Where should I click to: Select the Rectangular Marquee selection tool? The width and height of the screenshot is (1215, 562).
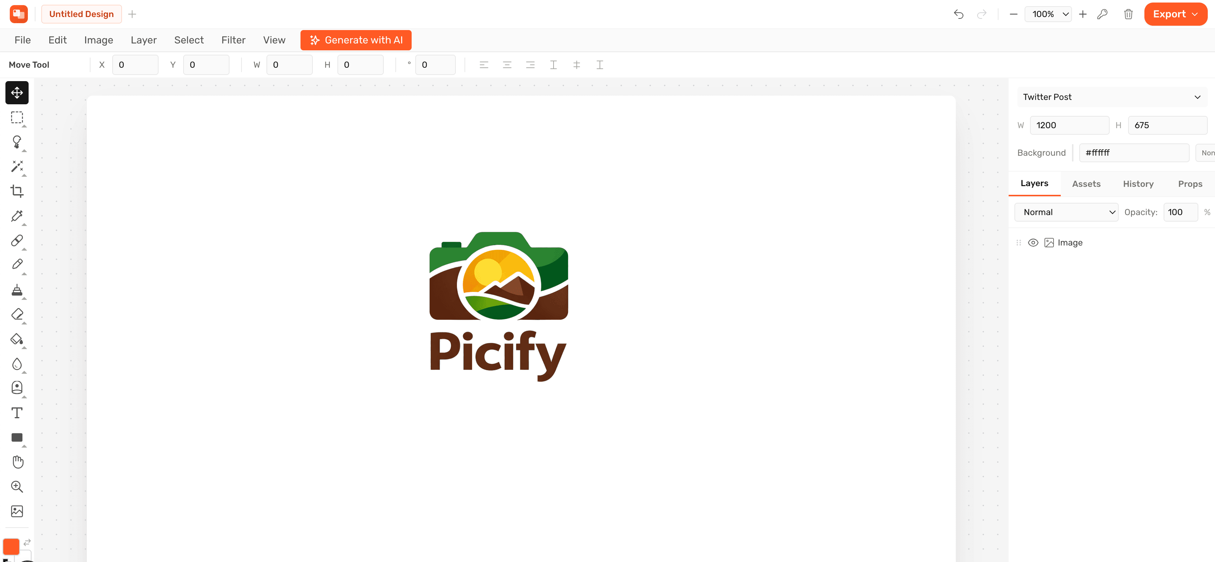tap(17, 117)
